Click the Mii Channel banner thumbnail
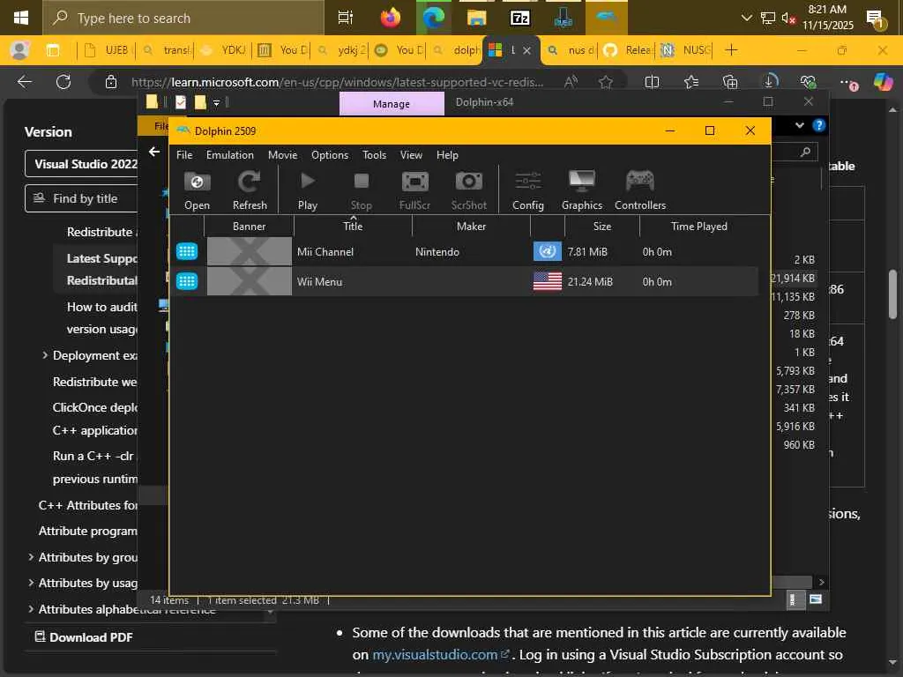The width and height of the screenshot is (903, 677). [250, 251]
